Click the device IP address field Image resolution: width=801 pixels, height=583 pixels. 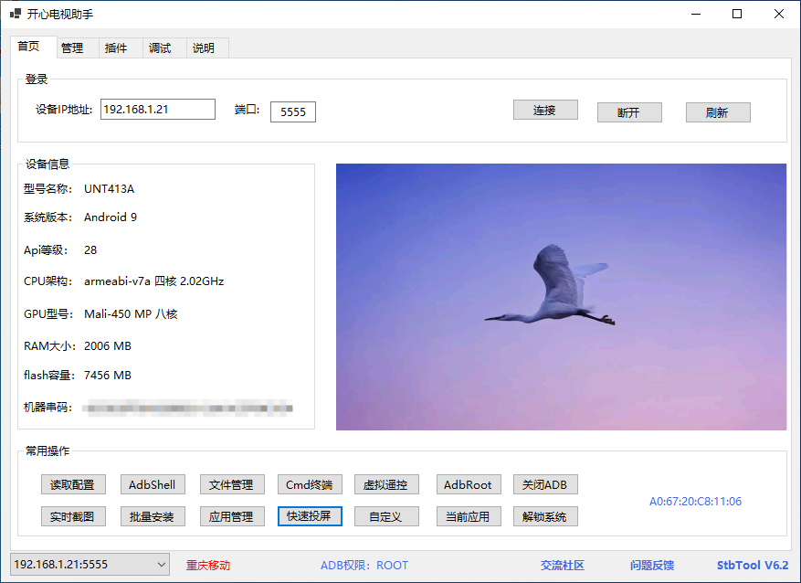tap(157, 110)
